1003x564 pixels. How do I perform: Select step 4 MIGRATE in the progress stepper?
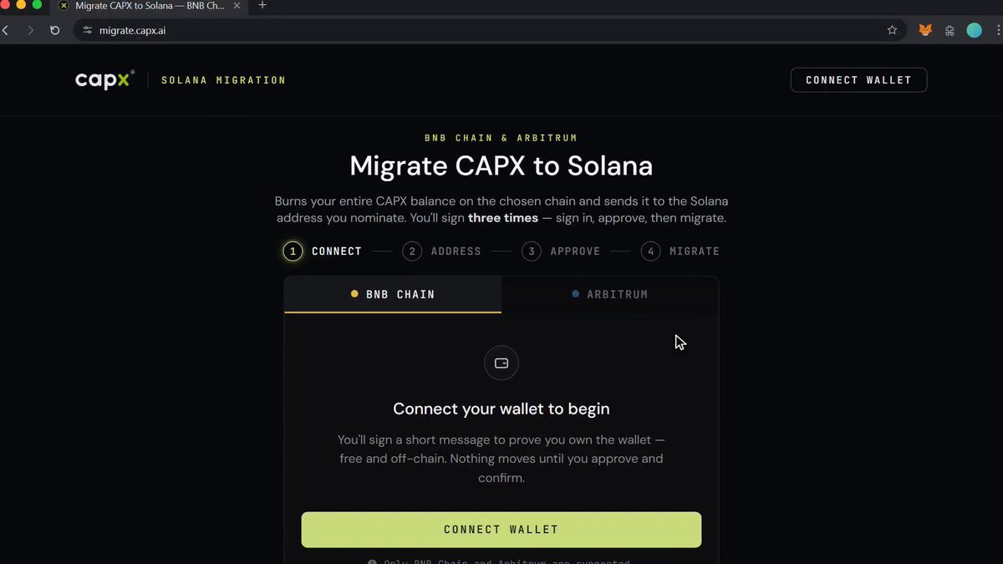click(680, 251)
